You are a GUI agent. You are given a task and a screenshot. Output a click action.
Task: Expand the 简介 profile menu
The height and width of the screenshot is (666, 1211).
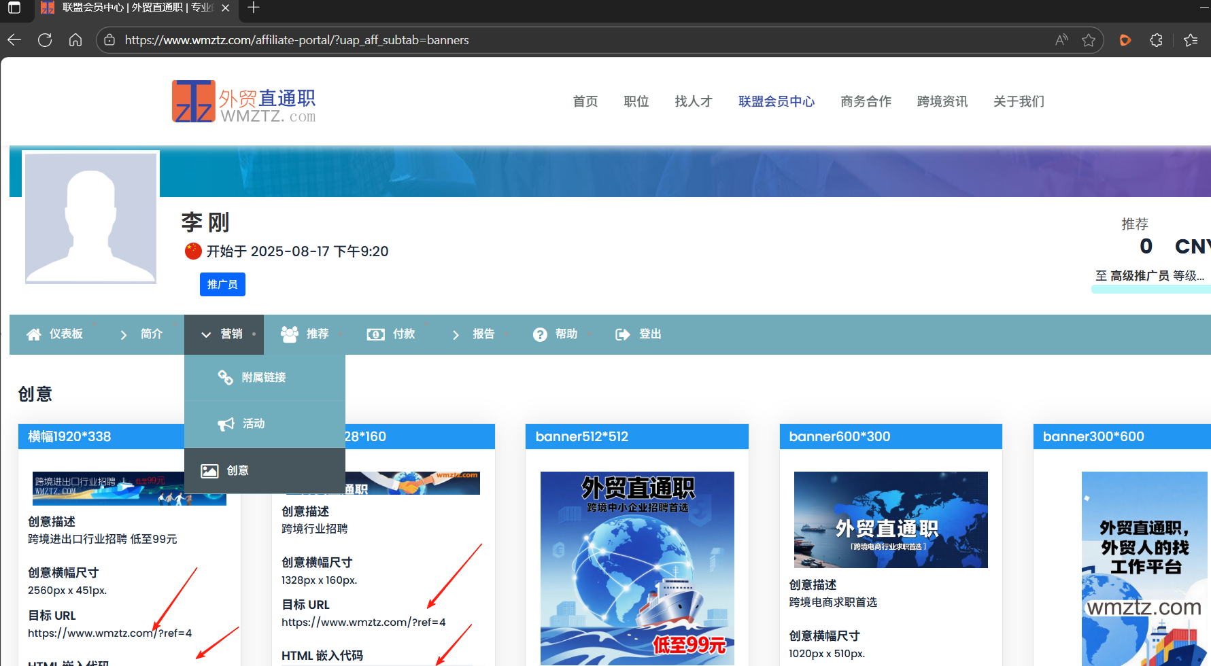(142, 334)
